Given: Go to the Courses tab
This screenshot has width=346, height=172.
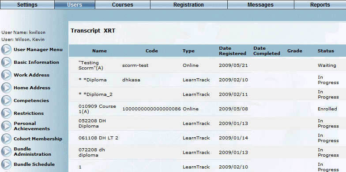Looking at the screenshot, I should pos(123,4).
